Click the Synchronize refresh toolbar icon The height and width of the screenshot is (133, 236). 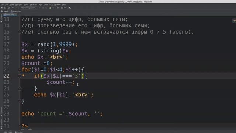pyautogui.click(x=9, y=8)
